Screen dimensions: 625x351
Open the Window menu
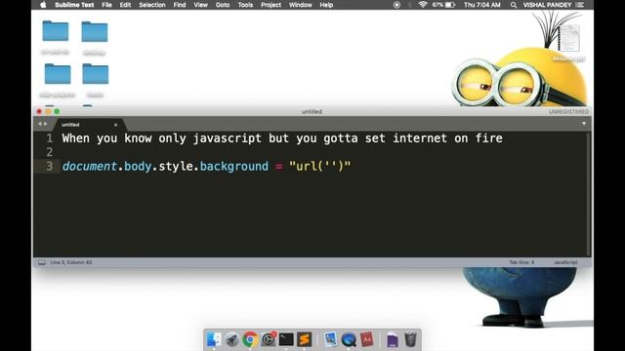click(300, 5)
